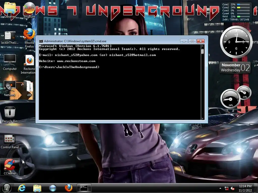This screenshot has width=258, height=193.
Task: Open Reckons International desktop shortcut
Action: point(28,65)
